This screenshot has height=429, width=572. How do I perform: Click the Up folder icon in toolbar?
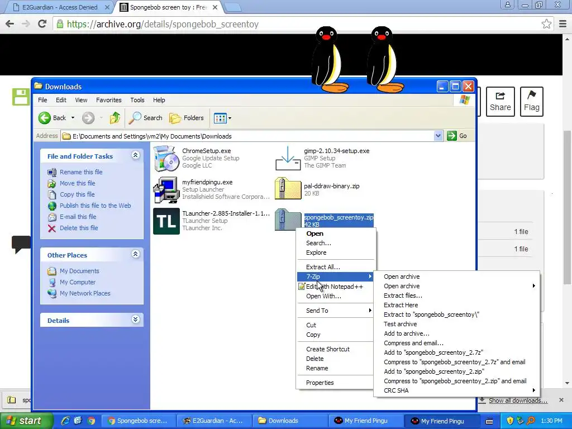tap(115, 118)
